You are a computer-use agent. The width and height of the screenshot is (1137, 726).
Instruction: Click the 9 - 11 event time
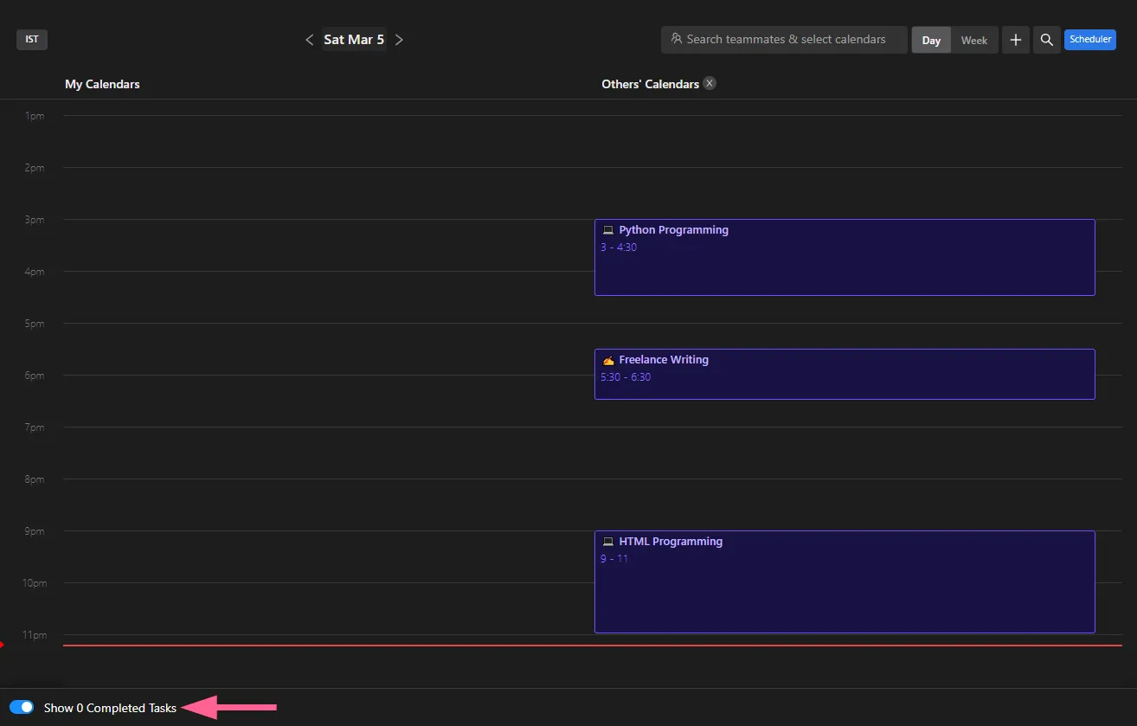614,559
